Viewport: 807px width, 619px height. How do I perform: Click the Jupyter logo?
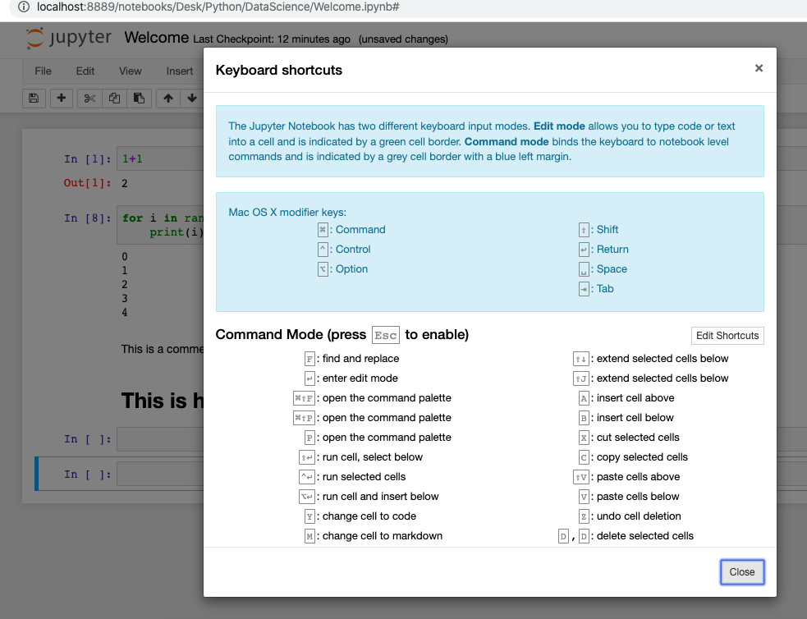pos(68,38)
